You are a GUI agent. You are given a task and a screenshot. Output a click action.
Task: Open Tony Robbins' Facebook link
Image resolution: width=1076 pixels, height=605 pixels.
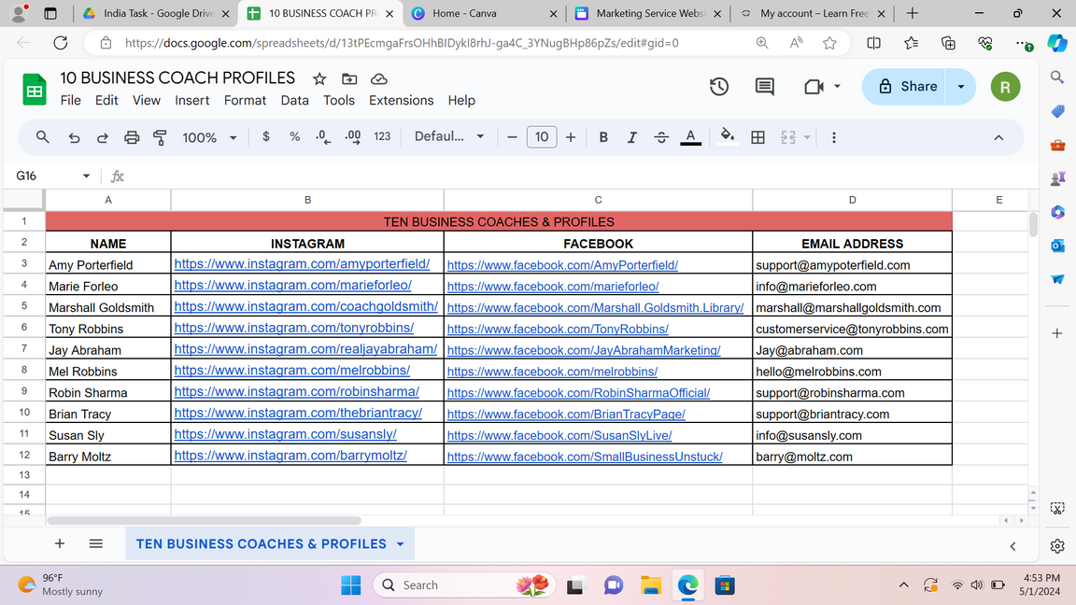click(x=558, y=329)
